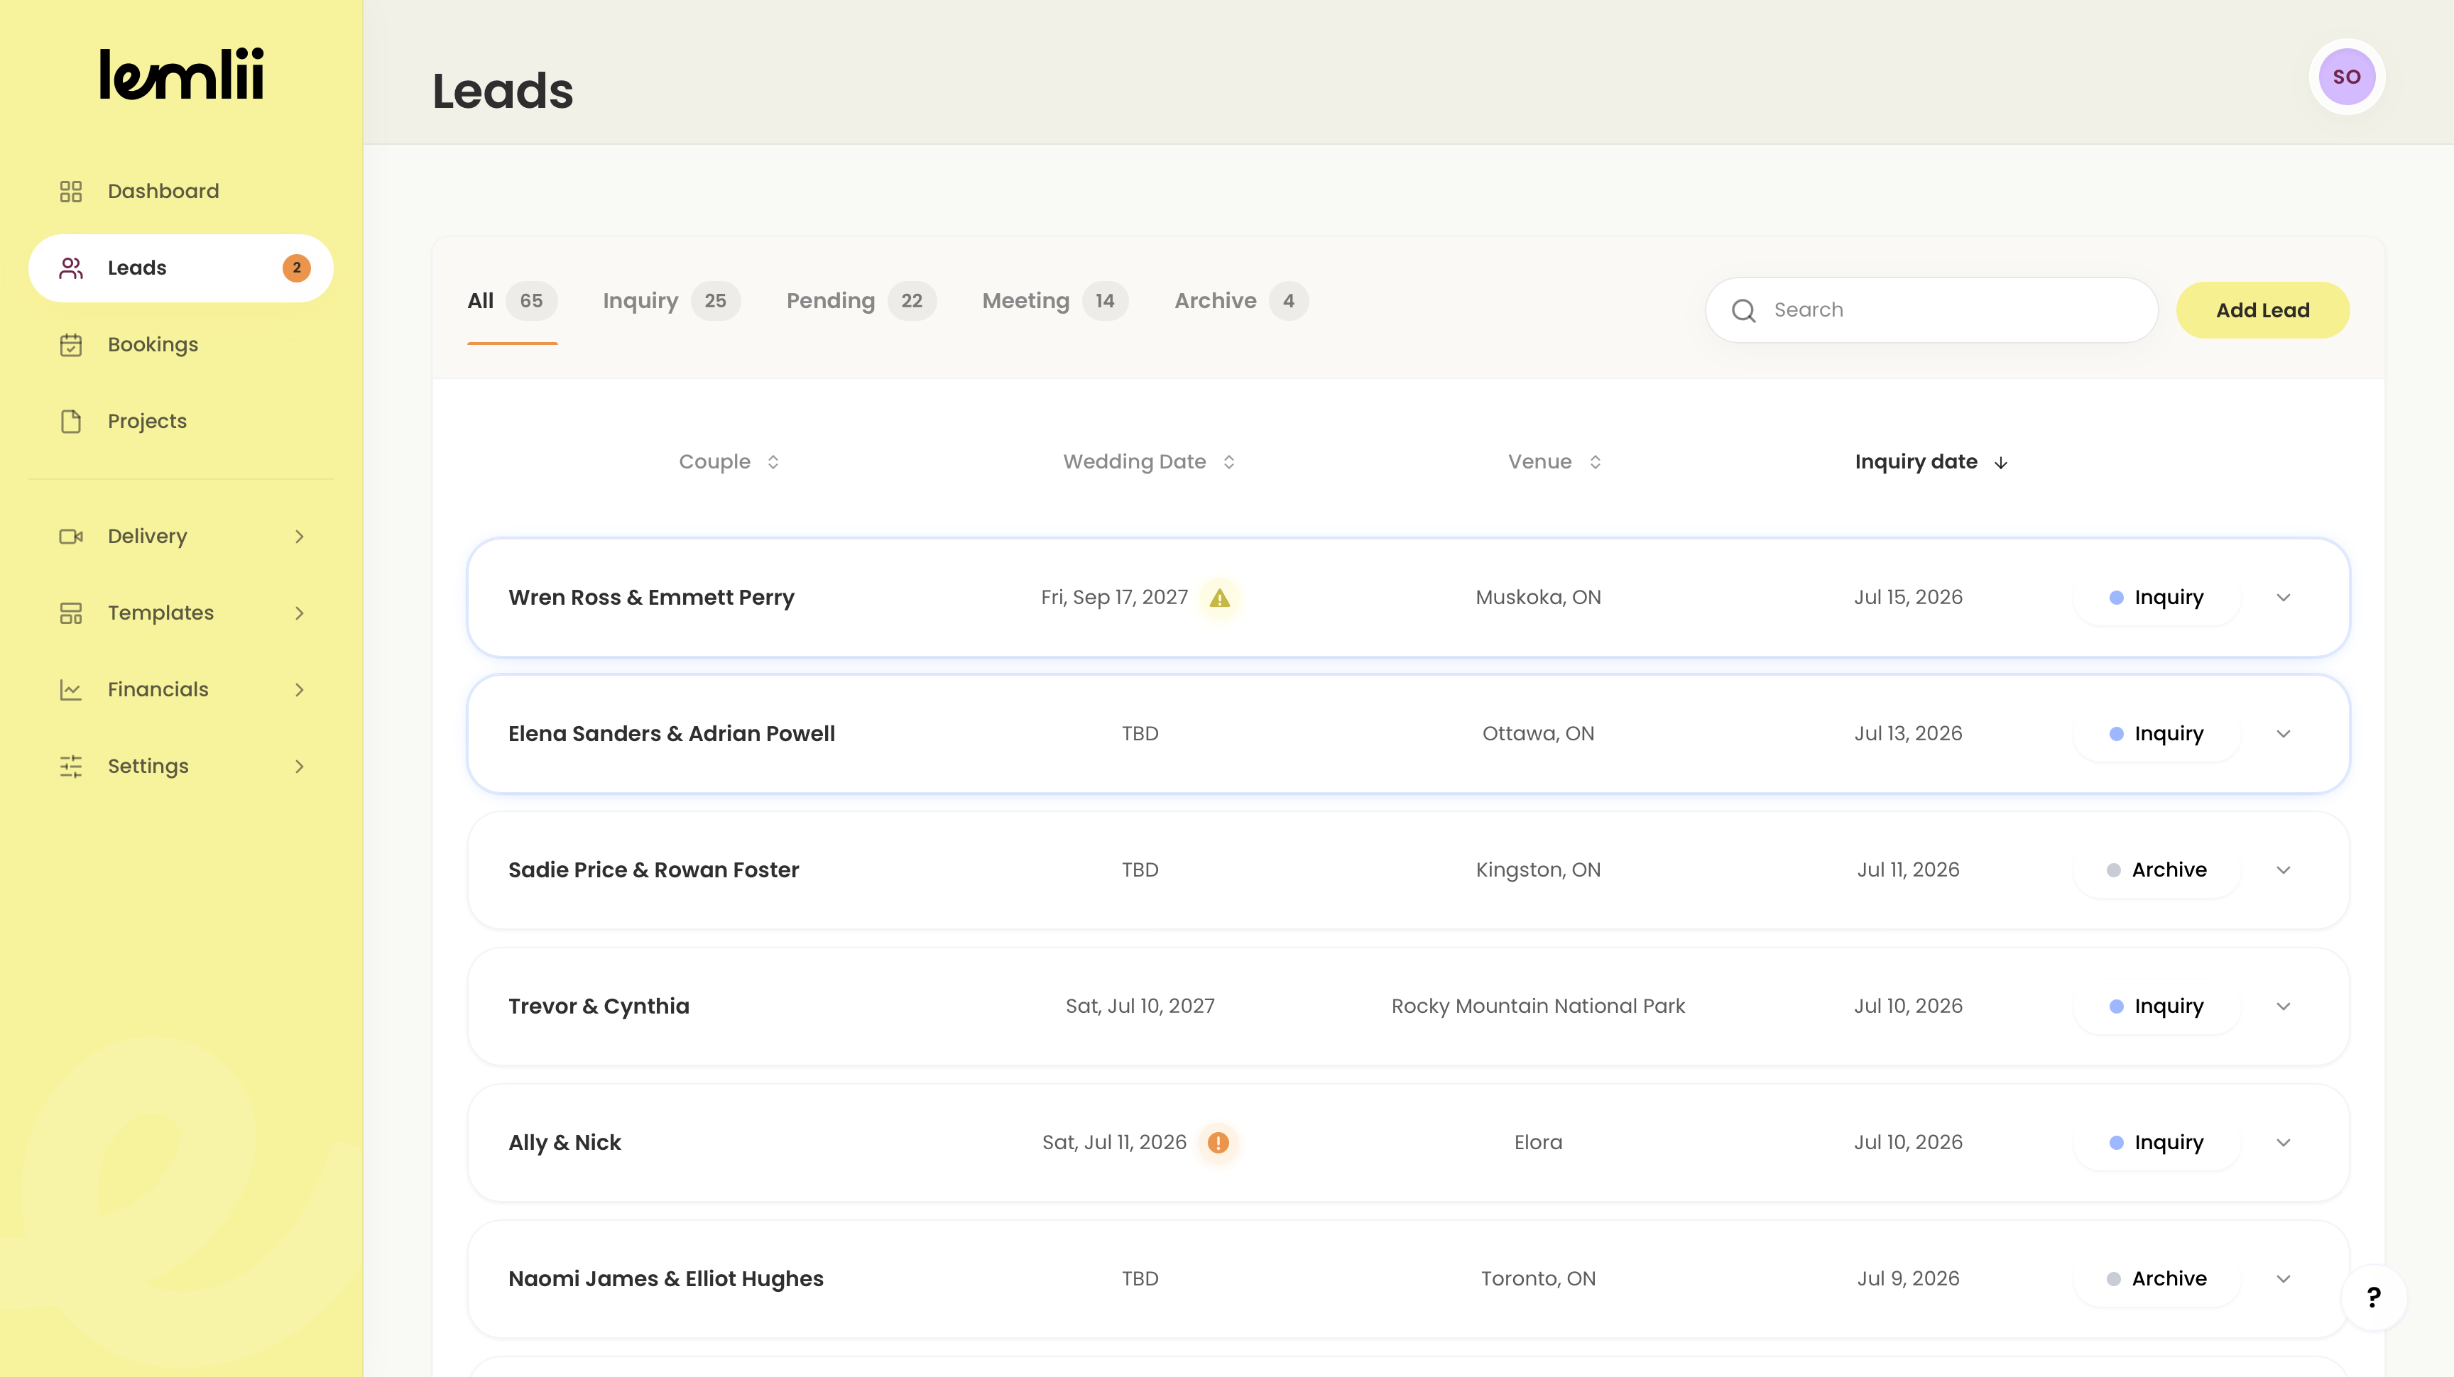Expand the Settings submenu chevron

(299, 767)
